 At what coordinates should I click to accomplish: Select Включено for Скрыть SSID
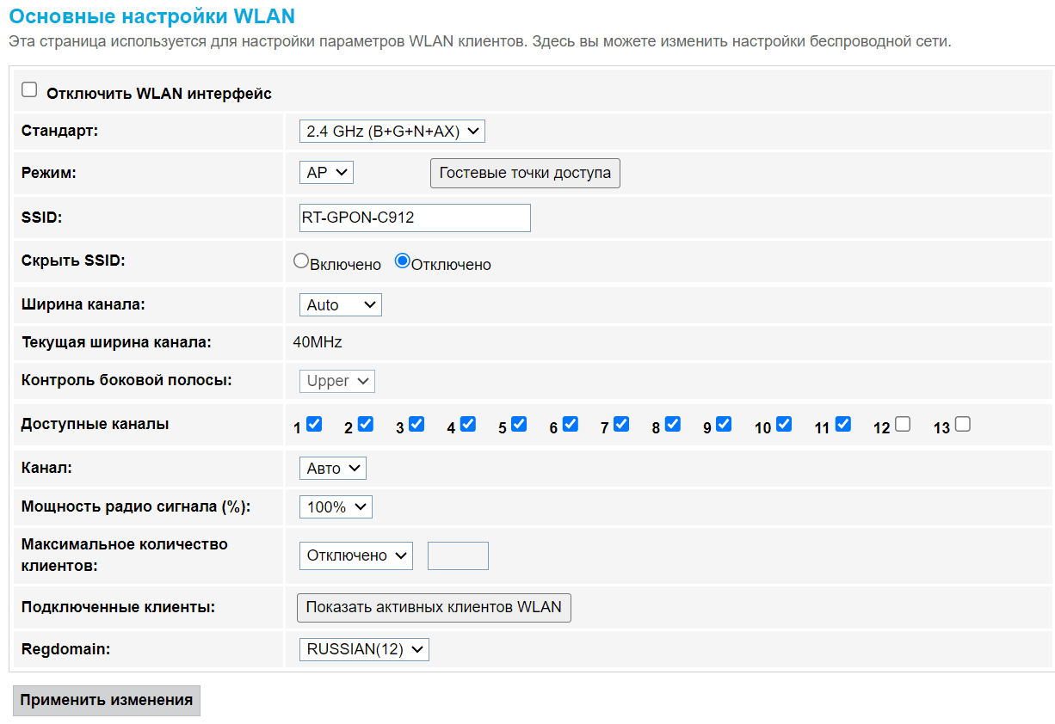pos(301,261)
